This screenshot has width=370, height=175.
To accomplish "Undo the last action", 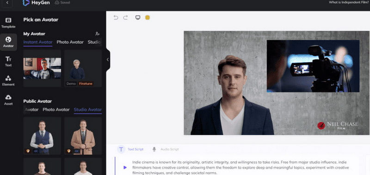I will point(116,17).
